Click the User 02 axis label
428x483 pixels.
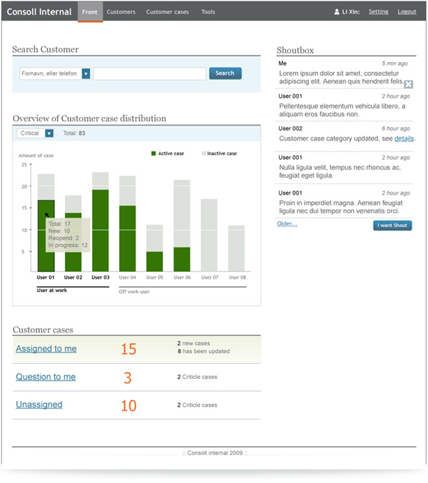pyautogui.click(x=73, y=278)
